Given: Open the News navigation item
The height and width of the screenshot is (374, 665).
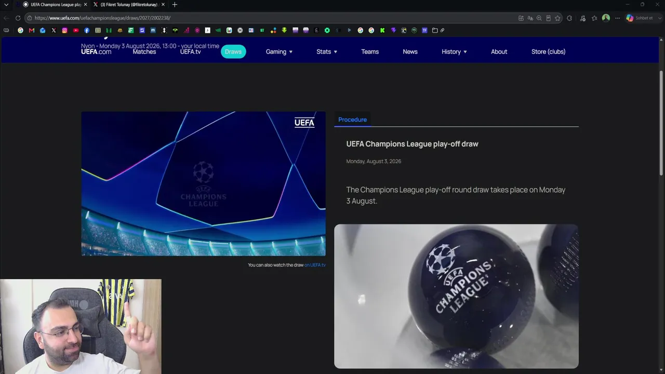Looking at the screenshot, I should pyautogui.click(x=410, y=51).
